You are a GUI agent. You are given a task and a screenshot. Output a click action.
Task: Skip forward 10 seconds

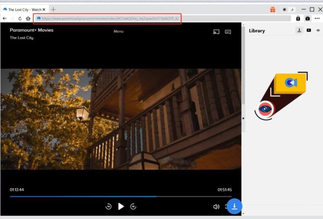(133, 206)
